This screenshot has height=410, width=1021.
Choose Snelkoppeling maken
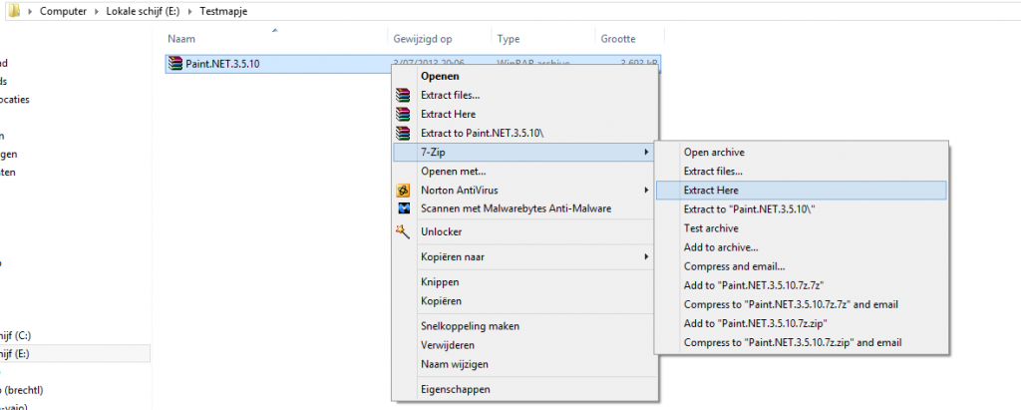pos(524,326)
